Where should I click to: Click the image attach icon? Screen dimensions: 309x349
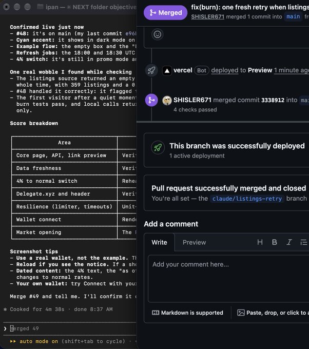(x=241, y=313)
